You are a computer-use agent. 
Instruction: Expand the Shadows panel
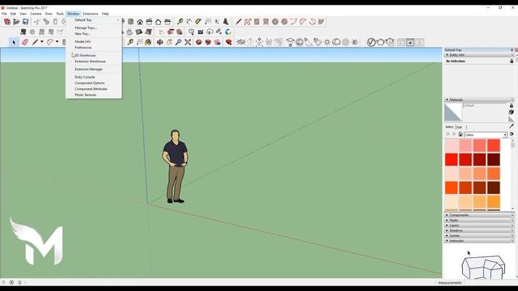[x=478, y=230]
